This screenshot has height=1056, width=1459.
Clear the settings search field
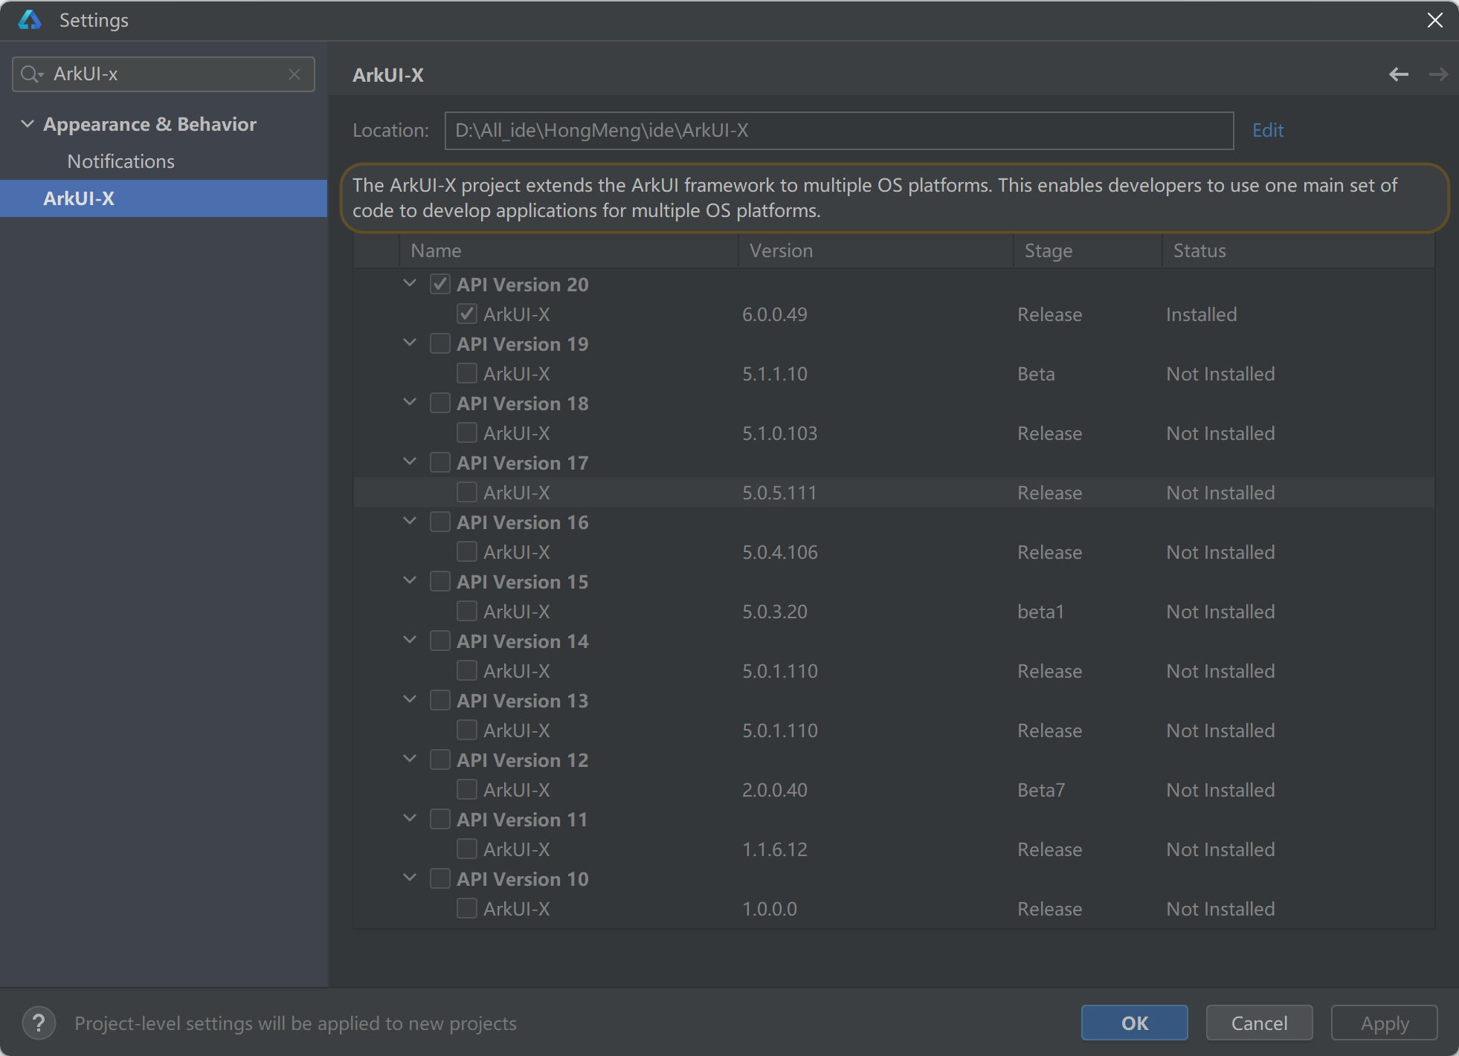[x=294, y=74]
